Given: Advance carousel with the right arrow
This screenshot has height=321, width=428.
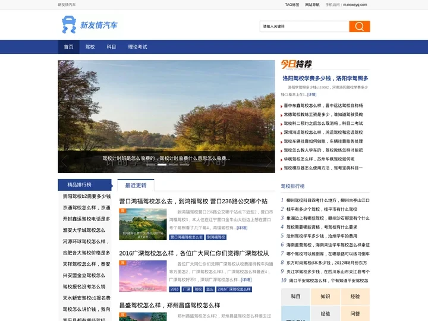Looking at the screenshot, I should click(x=269, y=161).
